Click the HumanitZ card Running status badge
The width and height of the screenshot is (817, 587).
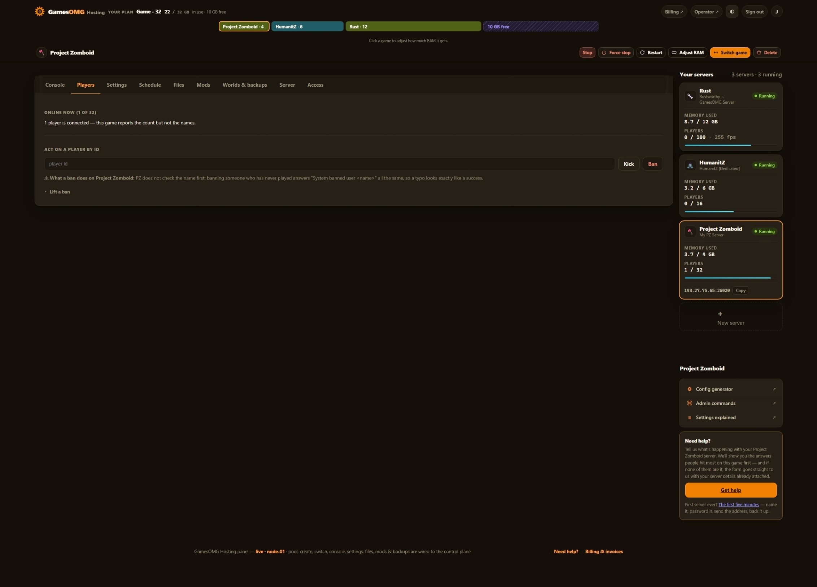764,165
